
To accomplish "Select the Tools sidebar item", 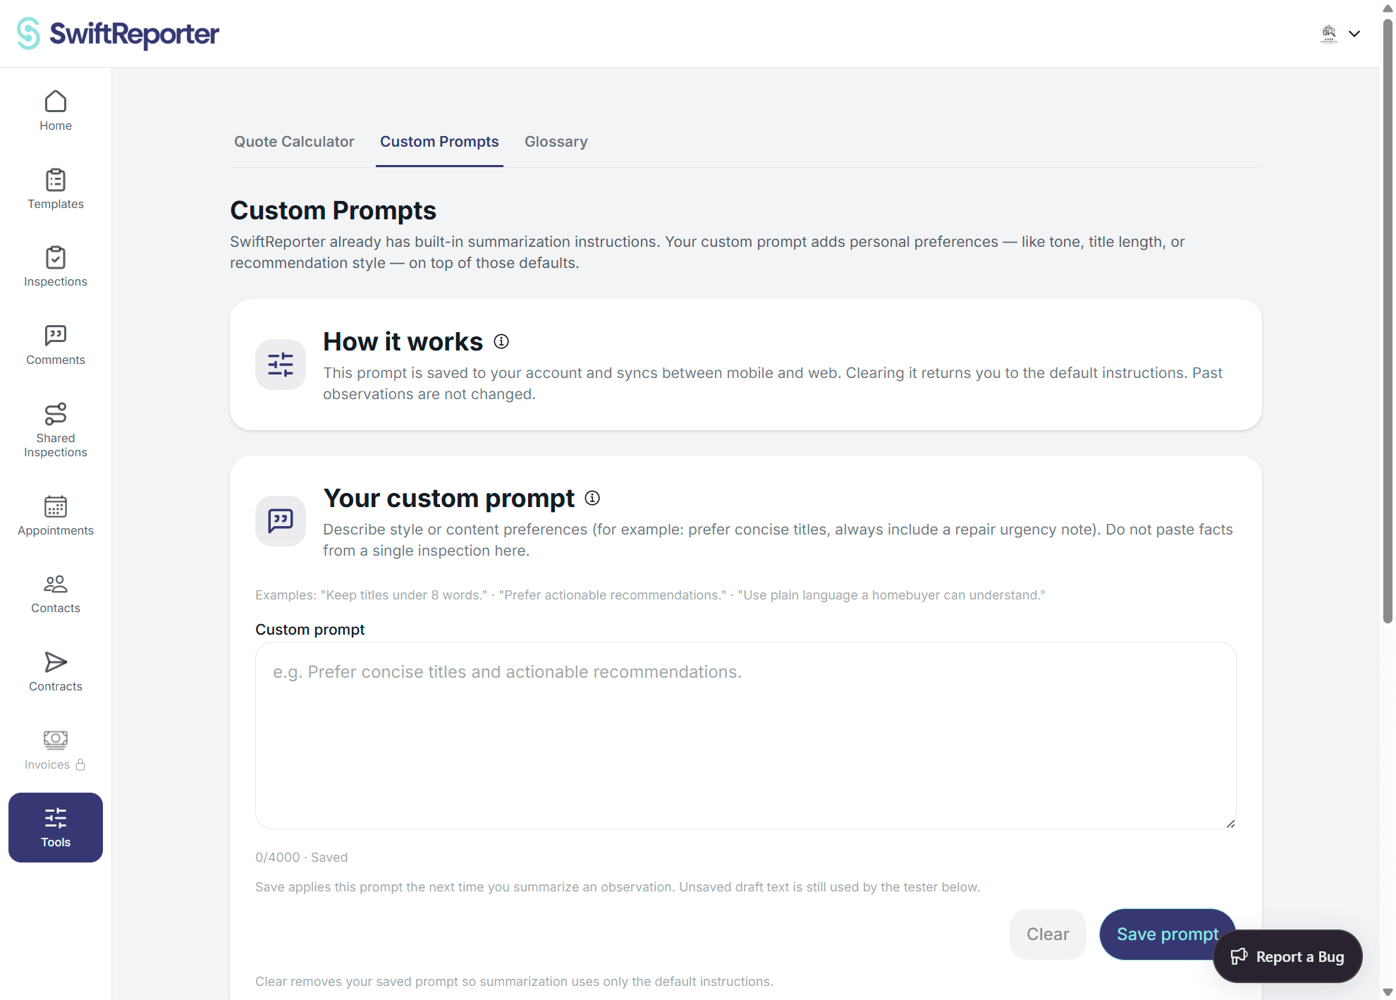I will 56,827.
